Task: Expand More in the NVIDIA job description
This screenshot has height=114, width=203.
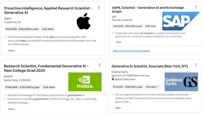Action: (x=12, y=109)
